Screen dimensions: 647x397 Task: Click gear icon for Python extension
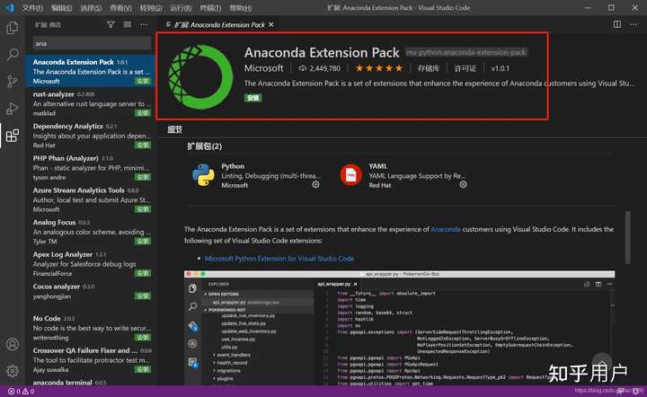(x=315, y=184)
